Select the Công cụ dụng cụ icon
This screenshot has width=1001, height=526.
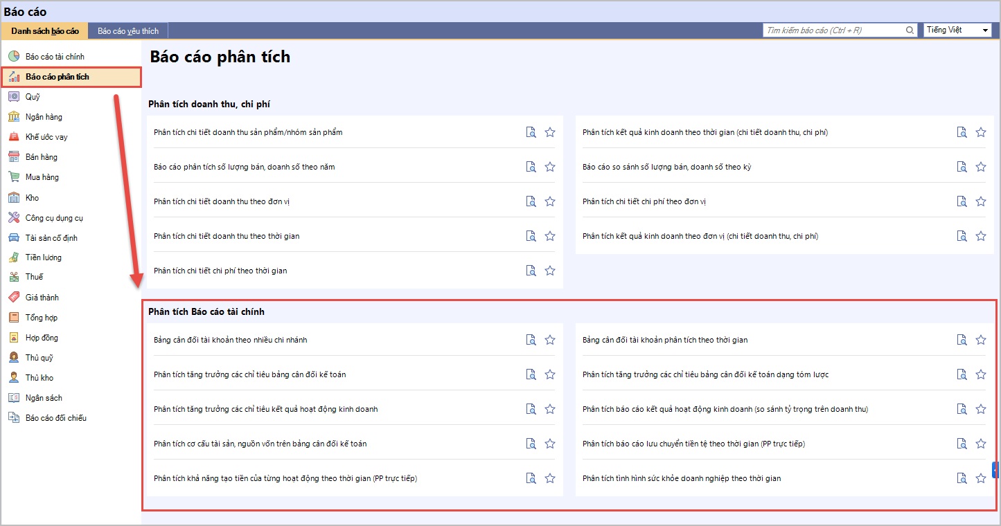[x=14, y=218]
